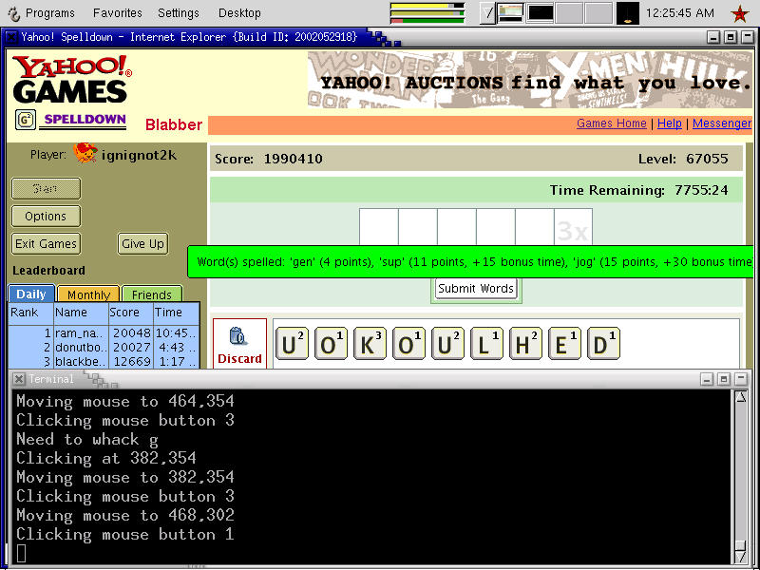760x570 pixels.
Task: Click the G2 icon beside Spelldown
Action: coord(26,120)
